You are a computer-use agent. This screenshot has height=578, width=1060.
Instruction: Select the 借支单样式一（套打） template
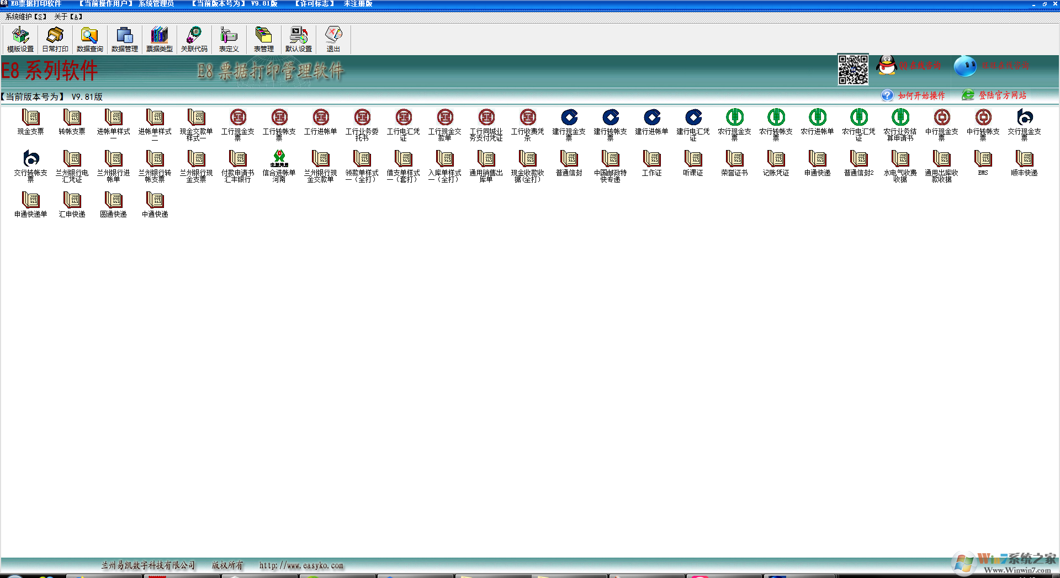click(404, 166)
